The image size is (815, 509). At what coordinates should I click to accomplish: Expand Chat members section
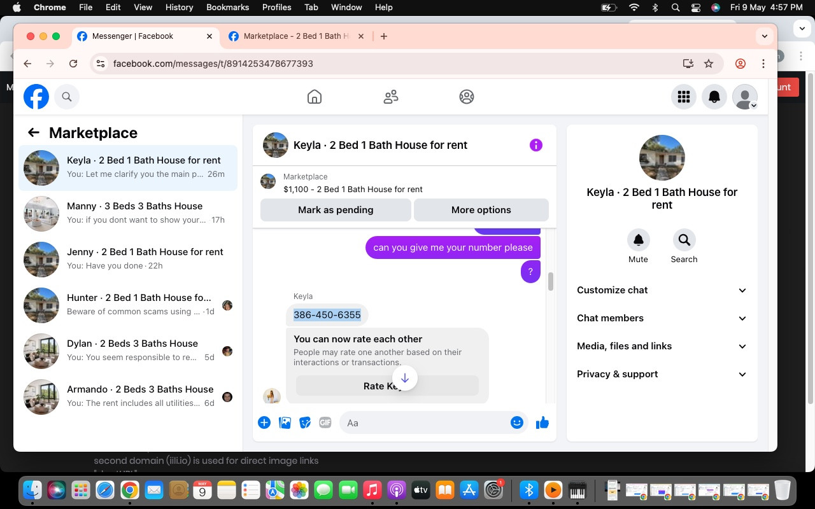662,318
